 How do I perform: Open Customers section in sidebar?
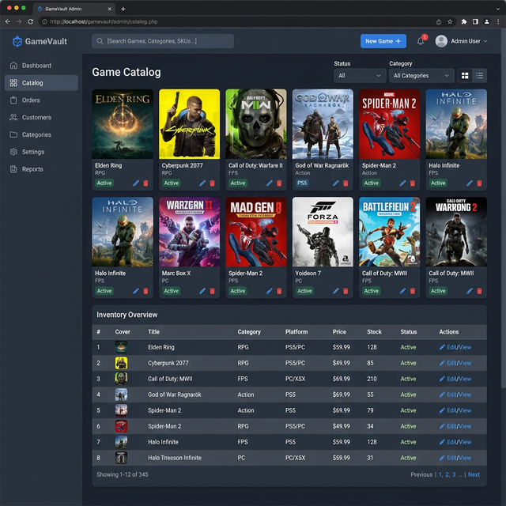click(x=36, y=118)
